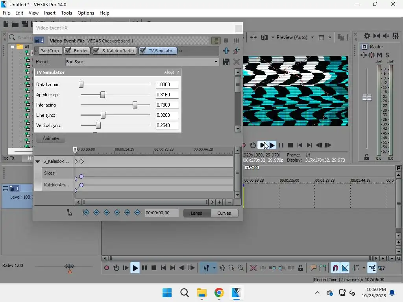Jump to last keyframe in FX timeline

click(117, 212)
